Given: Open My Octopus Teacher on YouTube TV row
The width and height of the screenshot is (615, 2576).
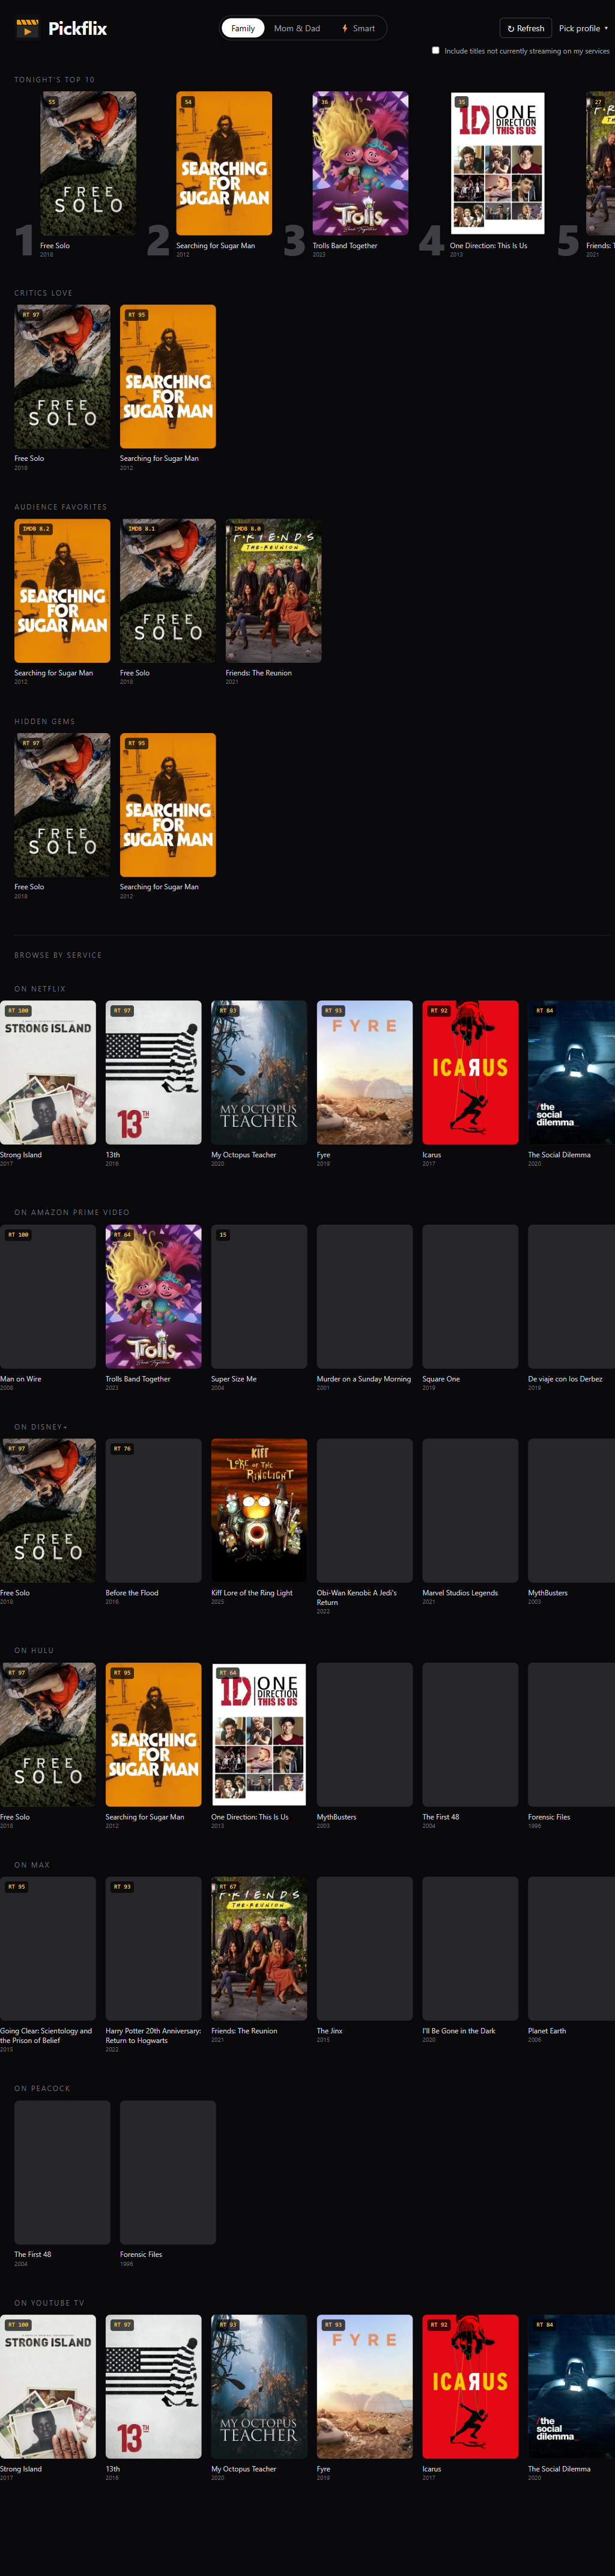Looking at the screenshot, I should 259,2387.
